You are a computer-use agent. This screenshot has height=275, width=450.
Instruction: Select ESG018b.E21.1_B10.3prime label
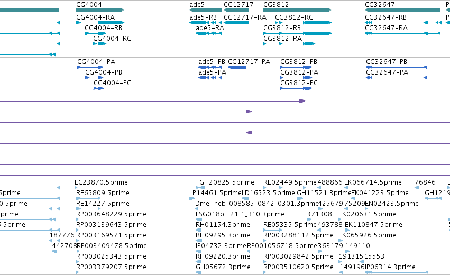click(240, 214)
